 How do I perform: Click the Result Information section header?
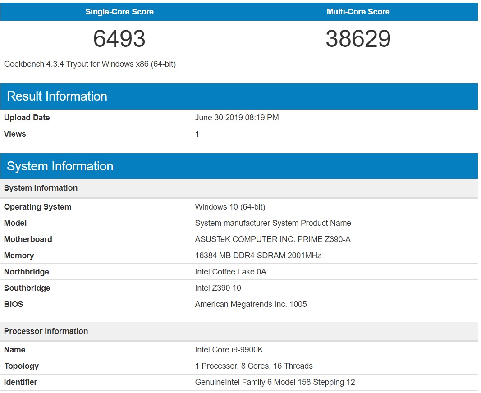pyautogui.click(x=239, y=96)
